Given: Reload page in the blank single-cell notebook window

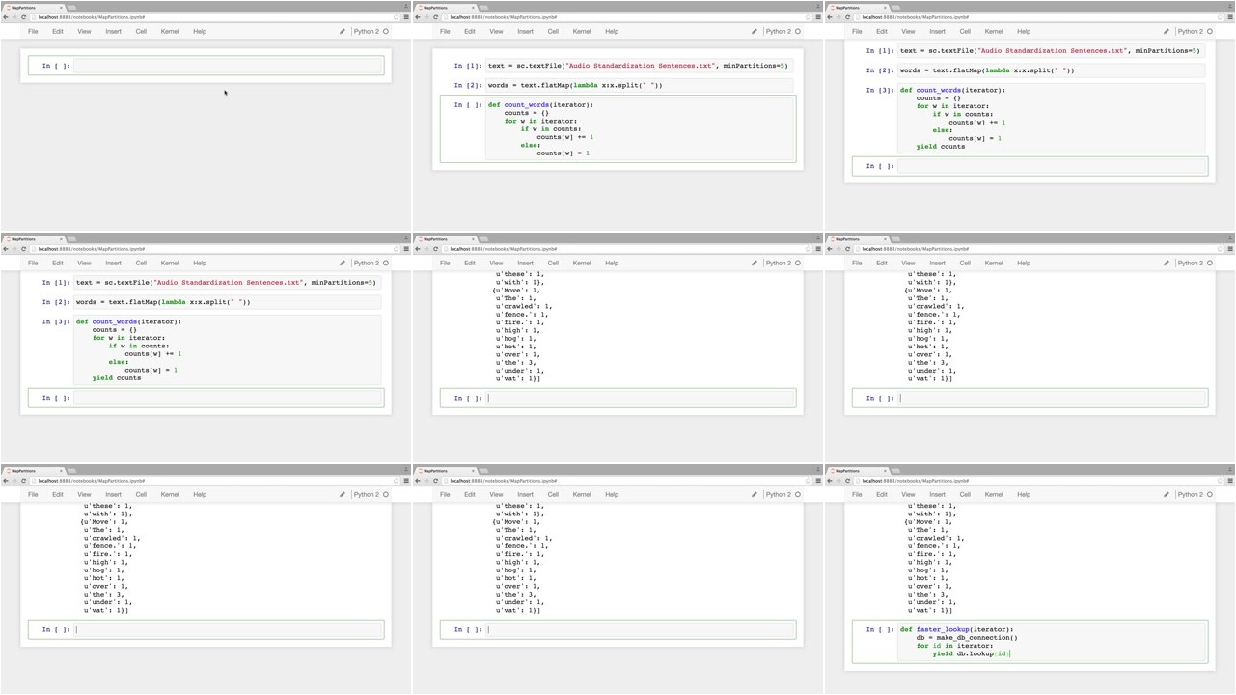Looking at the screenshot, I should point(23,17).
